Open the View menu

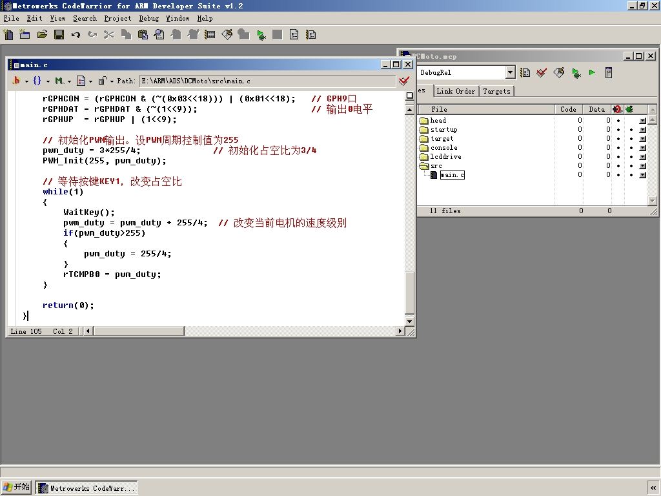[x=57, y=18]
